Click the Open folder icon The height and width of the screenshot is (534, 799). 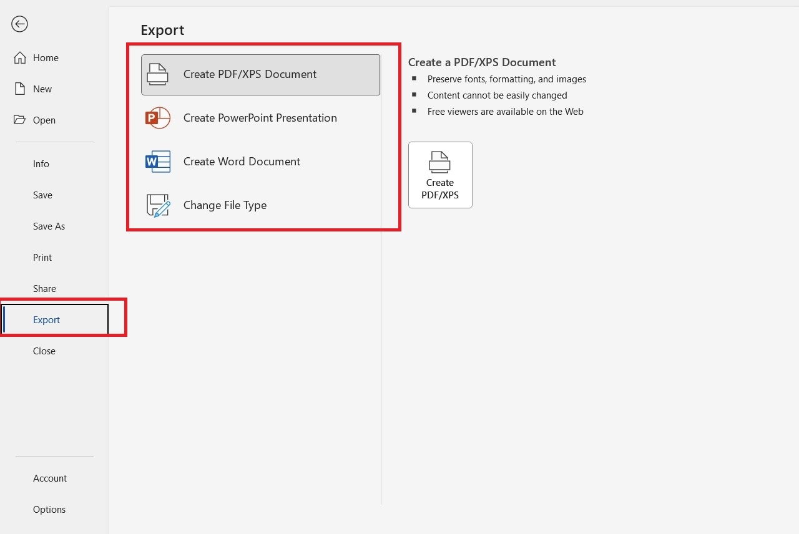[x=20, y=120]
